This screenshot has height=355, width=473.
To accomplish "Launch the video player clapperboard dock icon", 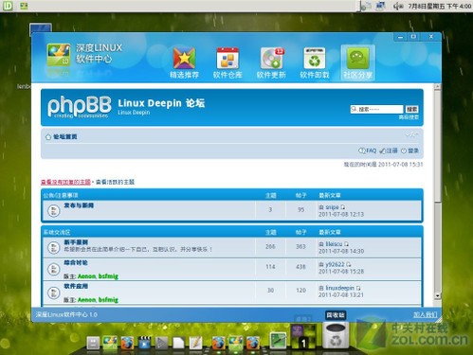I will click(x=144, y=343).
